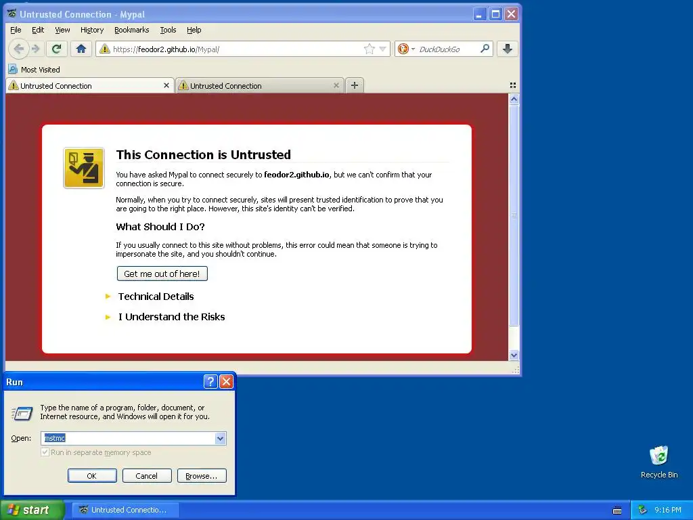This screenshot has width=693, height=520.
Task: Select the first Untrusted Connection tab
Action: 90,86
